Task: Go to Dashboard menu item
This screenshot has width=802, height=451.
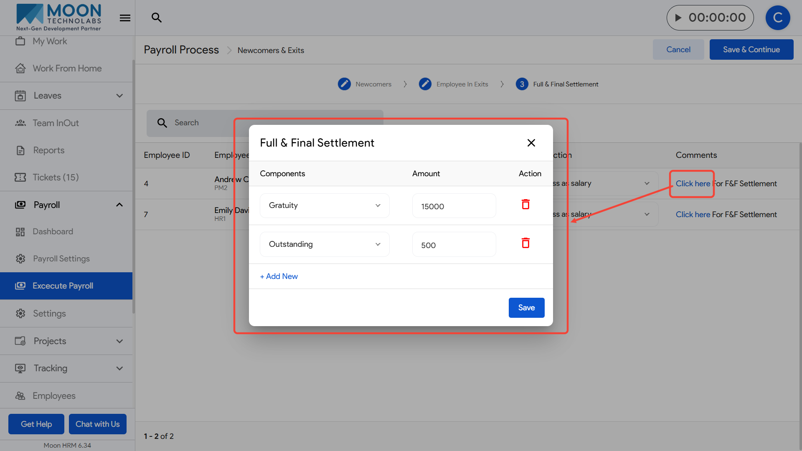Action: [53, 231]
